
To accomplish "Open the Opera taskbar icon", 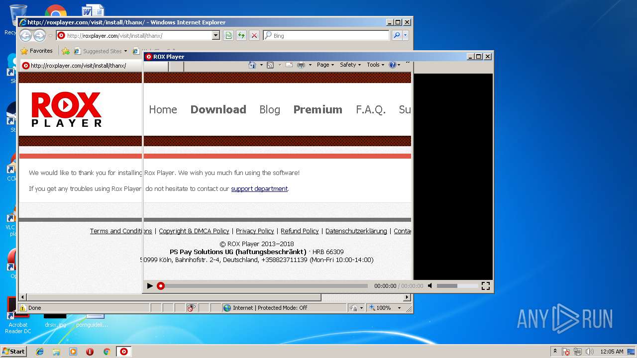I will point(90,352).
